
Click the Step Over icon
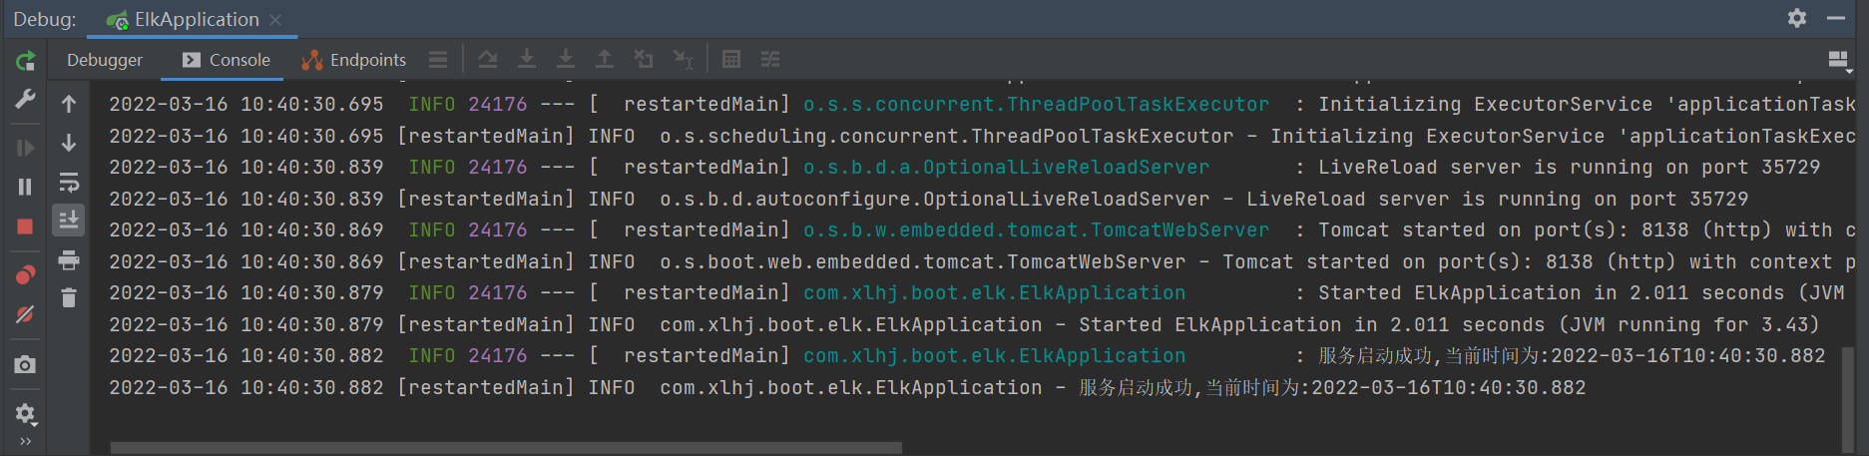[487, 60]
